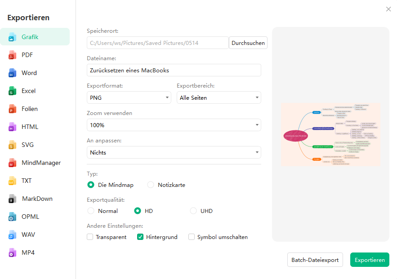
Task: Switch to the MarkDown export tab
Action: tap(36, 199)
